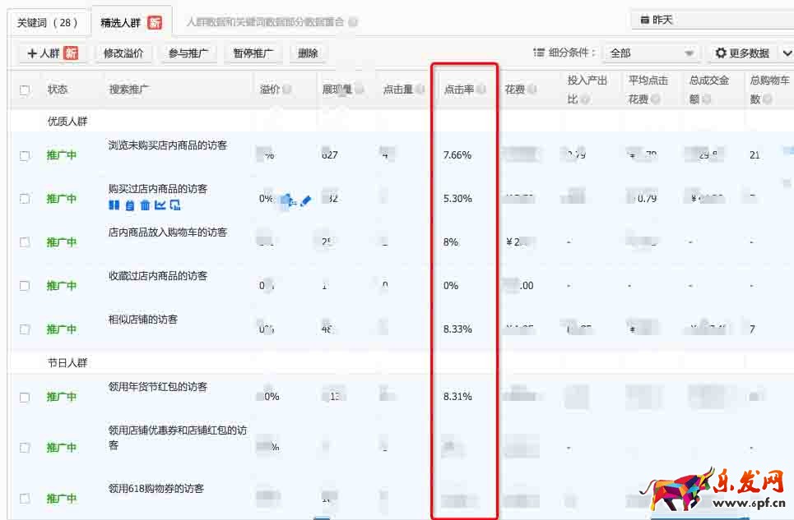Click the 修改溢价 button
The height and width of the screenshot is (520, 794).
tap(123, 53)
